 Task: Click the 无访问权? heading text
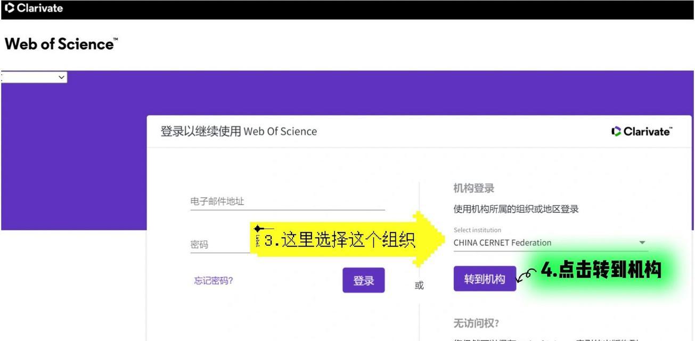coord(476,323)
